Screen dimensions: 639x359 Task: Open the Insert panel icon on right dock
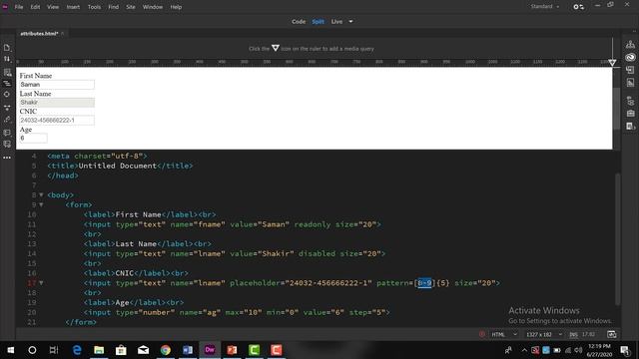(x=630, y=70)
